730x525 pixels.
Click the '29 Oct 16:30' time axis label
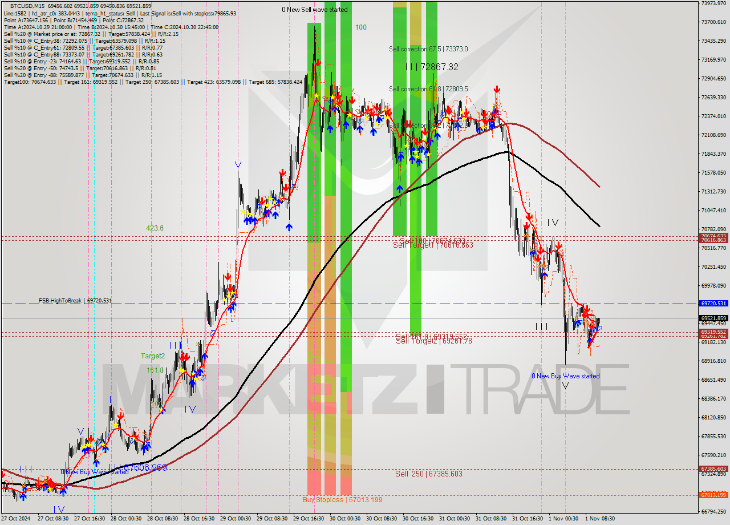pyautogui.click(x=308, y=519)
